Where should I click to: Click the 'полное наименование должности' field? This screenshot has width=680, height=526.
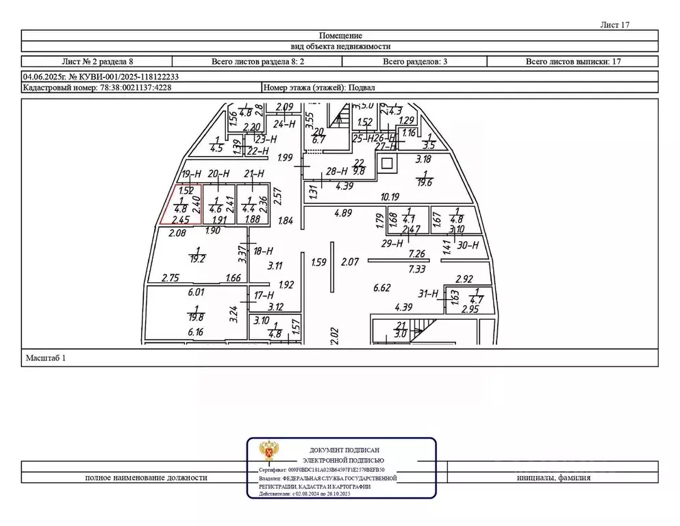[x=146, y=478]
